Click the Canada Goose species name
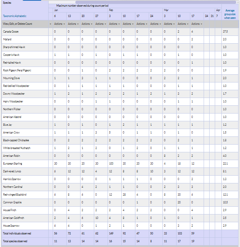This screenshot has height=247, width=240. pos(11,31)
